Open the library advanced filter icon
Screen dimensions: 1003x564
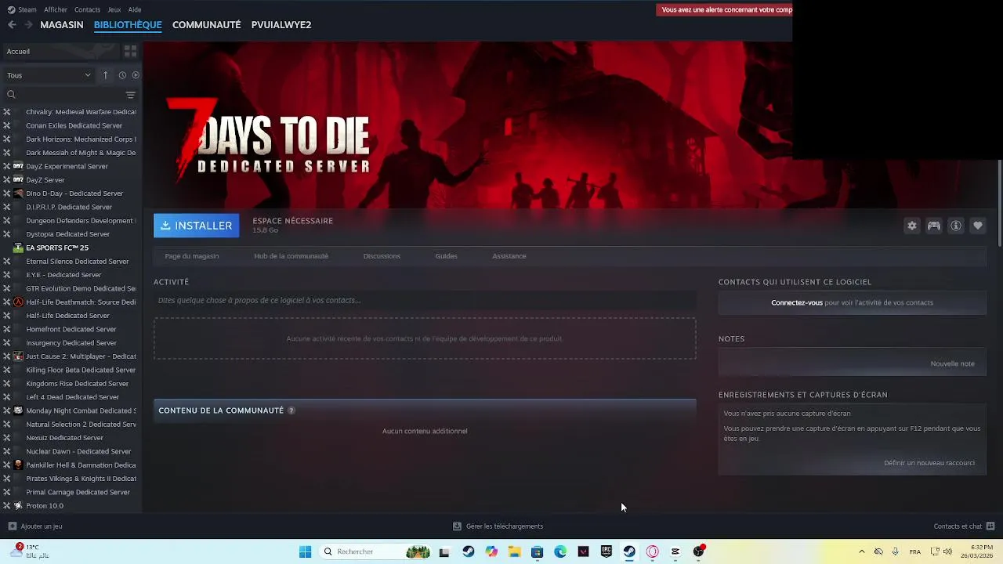point(130,95)
